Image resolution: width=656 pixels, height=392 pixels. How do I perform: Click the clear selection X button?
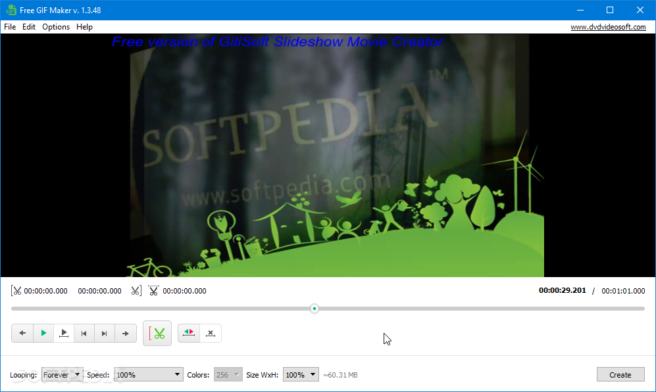[x=211, y=333]
